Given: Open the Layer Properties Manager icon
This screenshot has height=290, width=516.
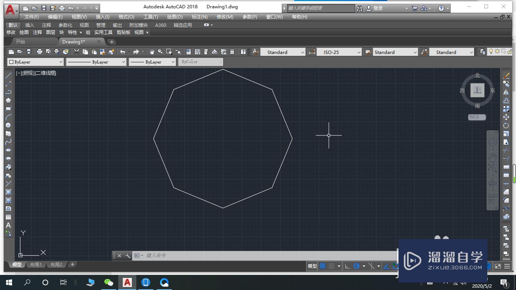Looking at the screenshot, I should pyautogui.click(x=482, y=52).
